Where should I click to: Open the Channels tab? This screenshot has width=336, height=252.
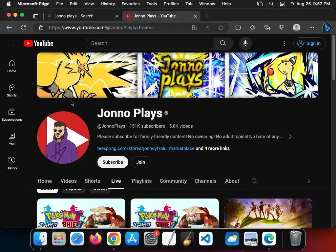tap(205, 181)
